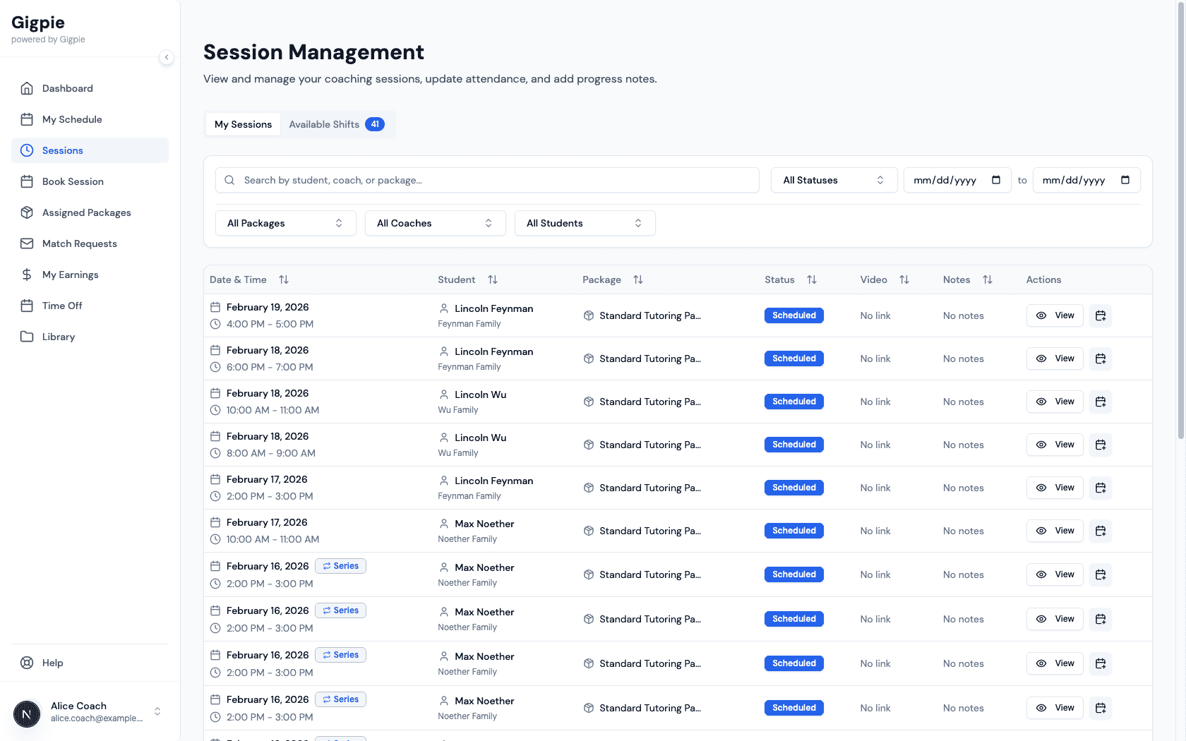Viewport: 1186px width, 741px height.
Task: Sort the table by Status arrows
Action: pos(812,279)
